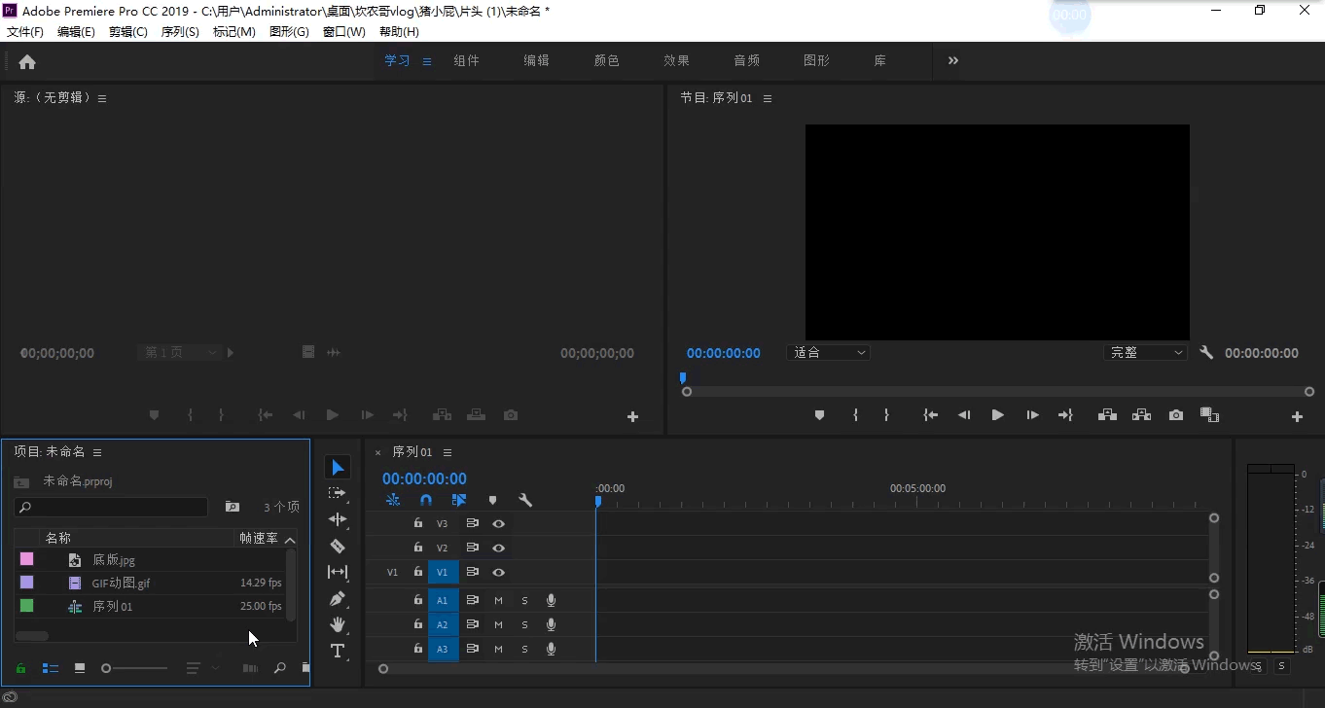Click Extract button in Program monitor

(1141, 415)
